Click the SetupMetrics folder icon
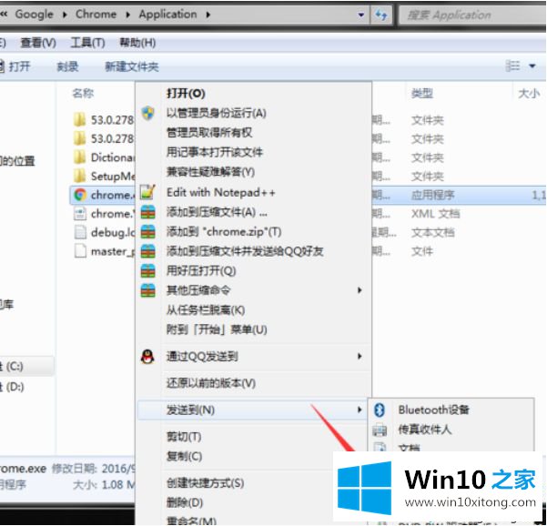Viewport: 547px width, 526px height. point(79,176)
